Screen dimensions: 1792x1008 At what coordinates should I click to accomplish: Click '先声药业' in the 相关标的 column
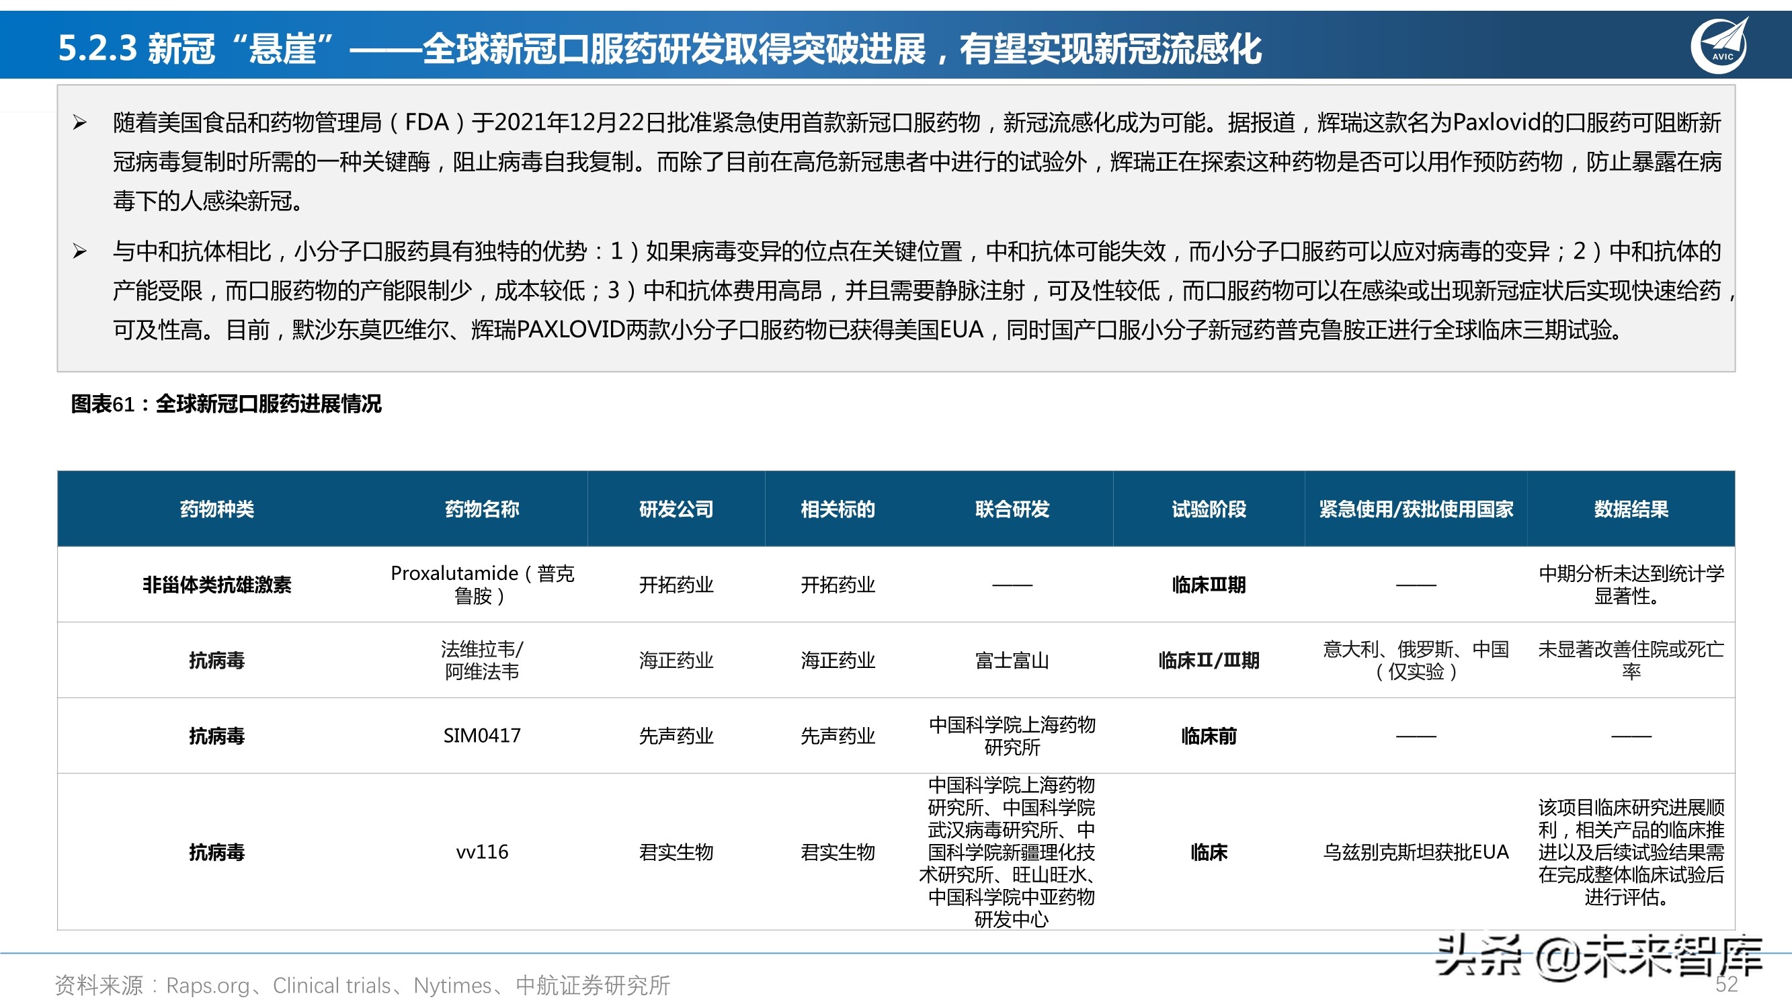click(x=838, y=736)
